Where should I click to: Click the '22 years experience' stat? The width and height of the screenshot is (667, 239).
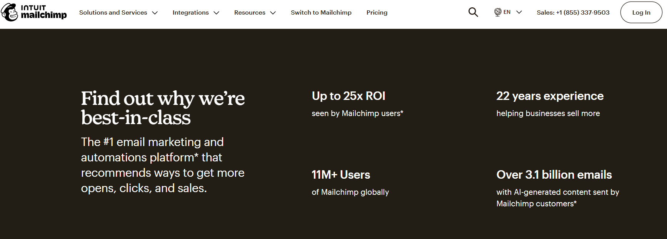(x=550, y=96)
